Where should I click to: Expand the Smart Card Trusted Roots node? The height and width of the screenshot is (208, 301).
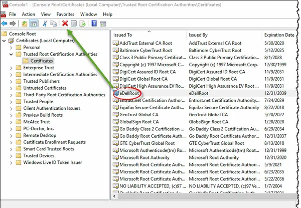point(11,149)
